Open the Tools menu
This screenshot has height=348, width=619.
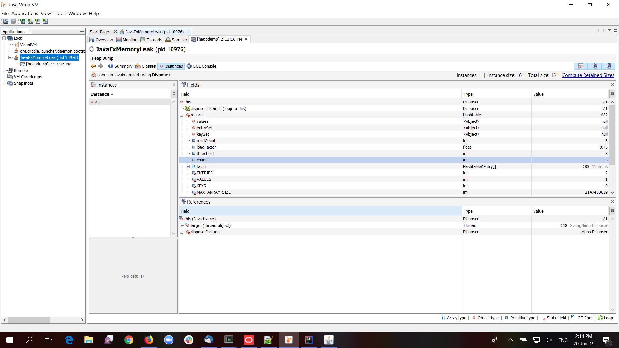(59, 13)
